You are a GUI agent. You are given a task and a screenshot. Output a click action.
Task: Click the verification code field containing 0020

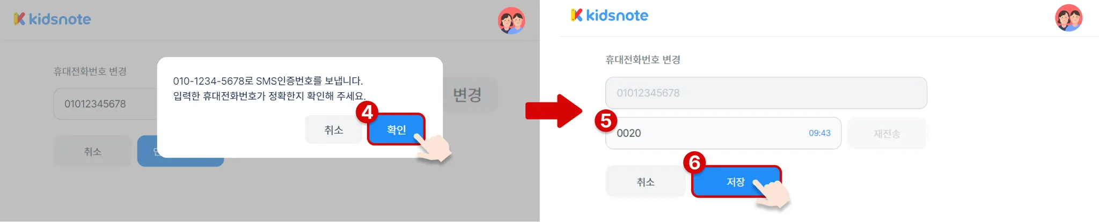click(723, 133)
